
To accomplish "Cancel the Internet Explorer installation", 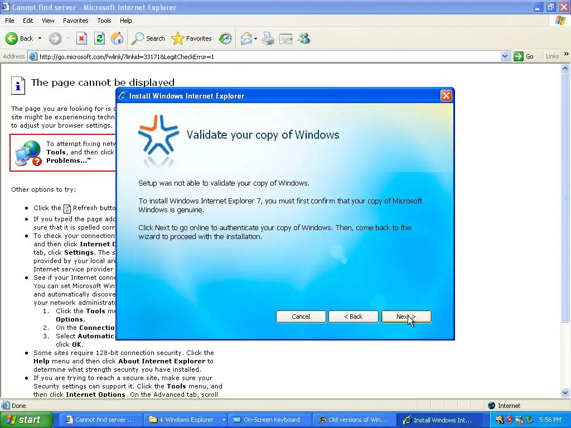I will coord(301,317).
